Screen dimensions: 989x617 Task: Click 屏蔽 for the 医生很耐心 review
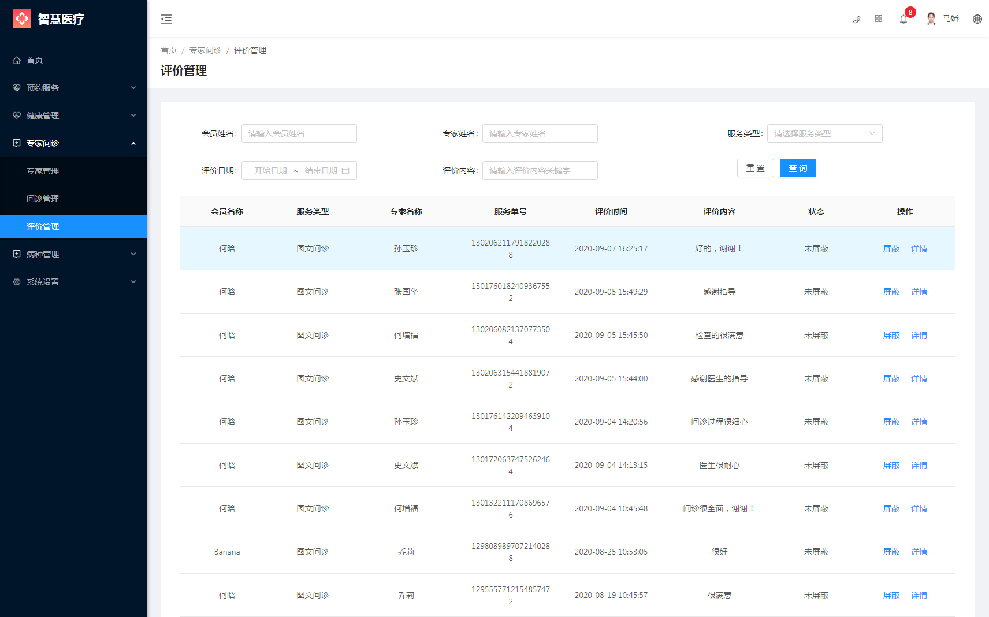tap(891, 465)
